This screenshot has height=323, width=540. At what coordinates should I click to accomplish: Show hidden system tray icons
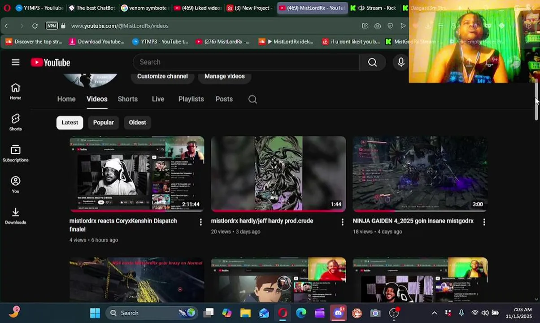[434, 313]
